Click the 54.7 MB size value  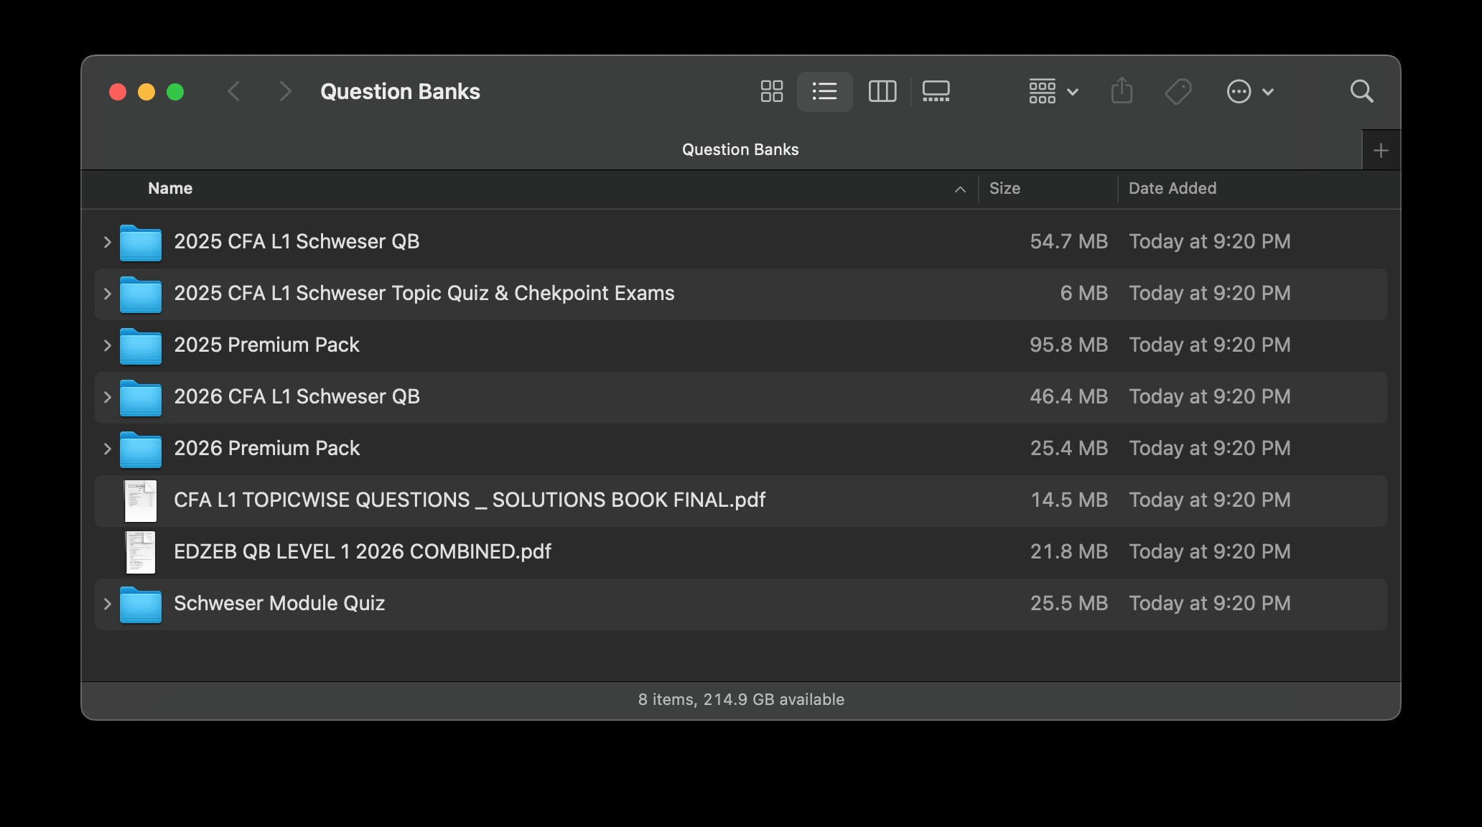[x=1068, y=241]
